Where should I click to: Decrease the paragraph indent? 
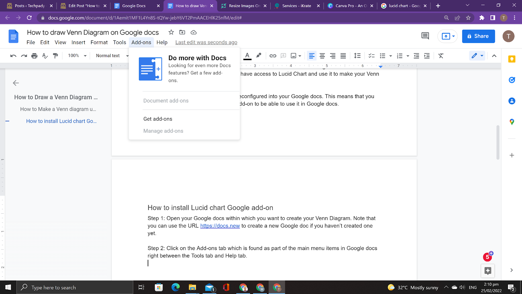(x=416, y=56)
